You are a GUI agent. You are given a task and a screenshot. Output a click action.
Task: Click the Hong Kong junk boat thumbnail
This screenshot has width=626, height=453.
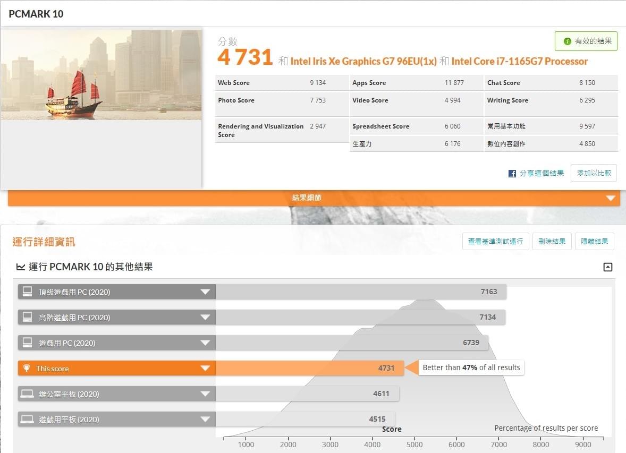click(101, 75)
